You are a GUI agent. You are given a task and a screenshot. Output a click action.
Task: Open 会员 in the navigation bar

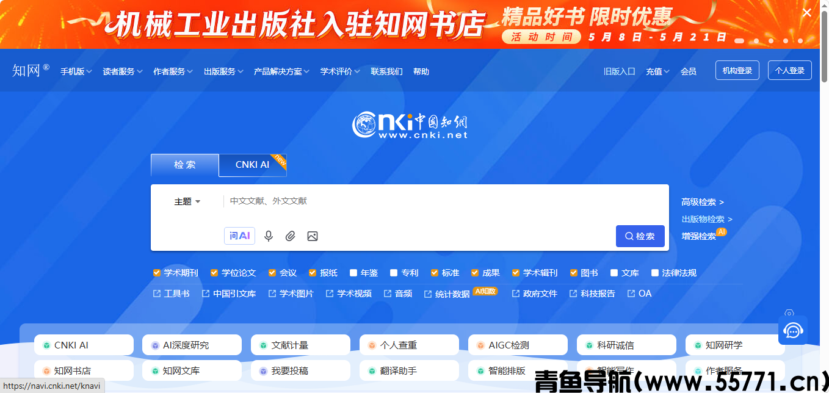689,71
